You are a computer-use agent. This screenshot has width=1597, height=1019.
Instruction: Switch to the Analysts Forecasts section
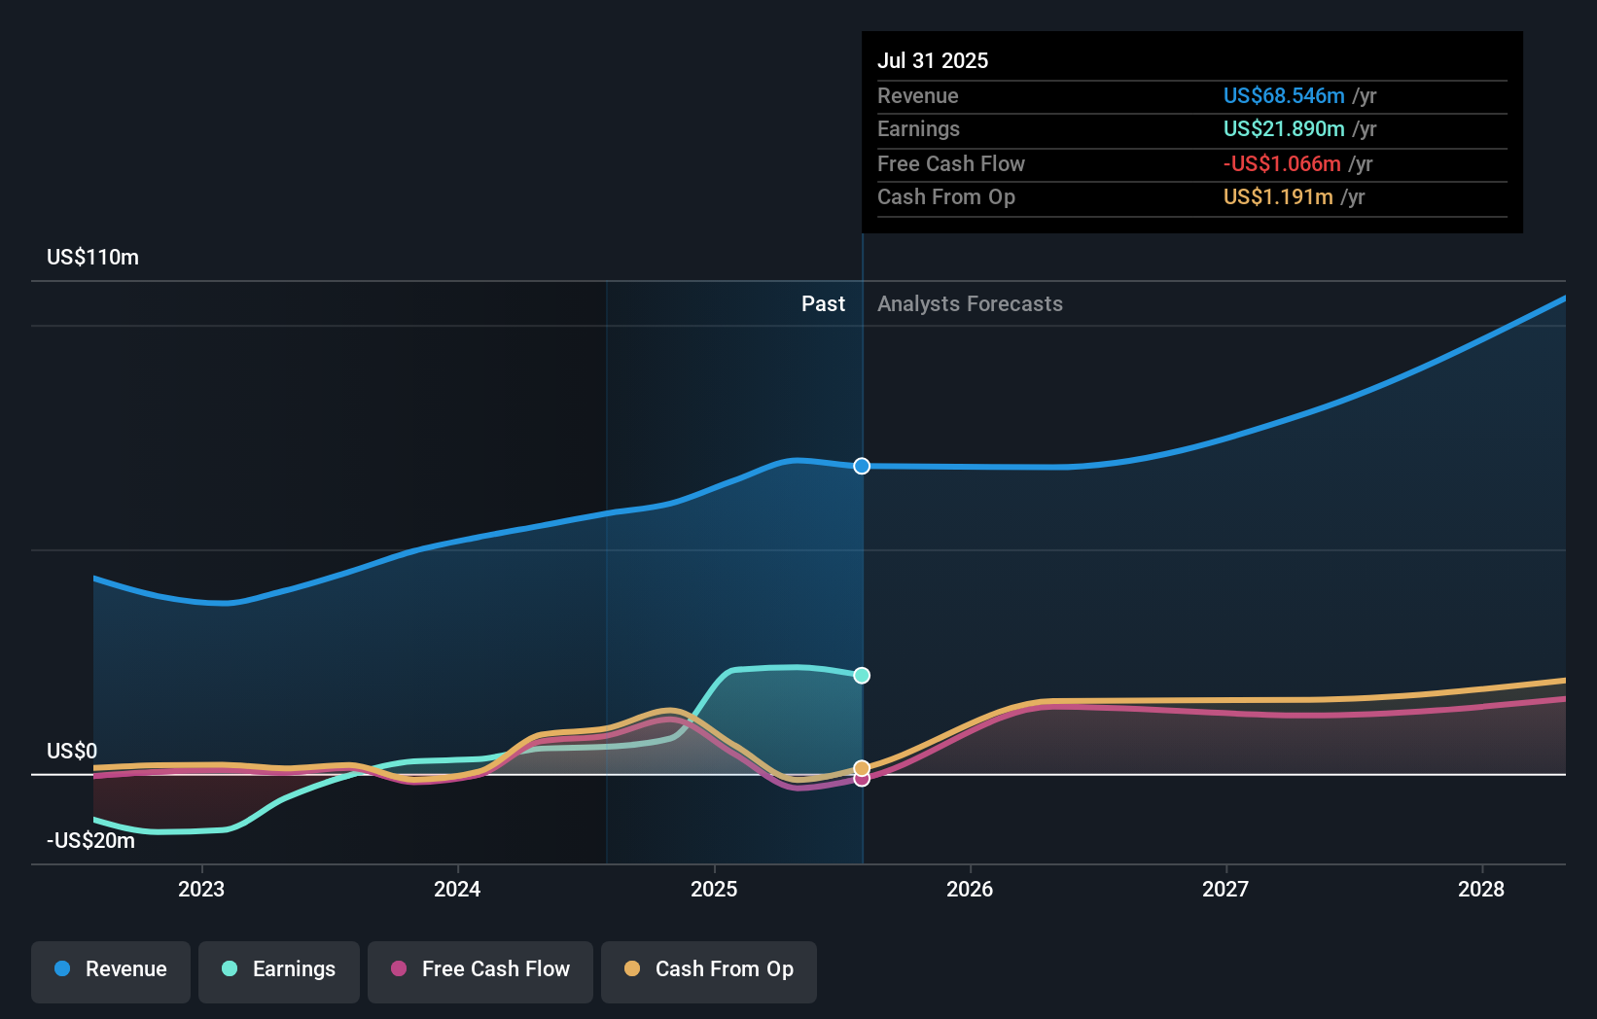pyautogui.click(x=969, y=303)
